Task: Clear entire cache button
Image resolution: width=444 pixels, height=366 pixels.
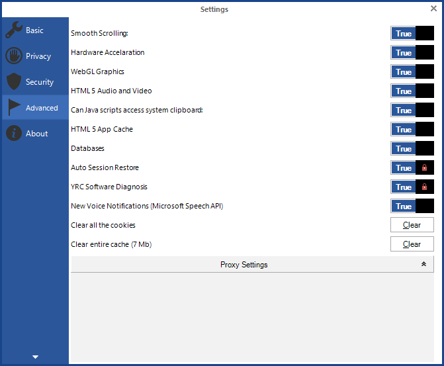Action: point(412,244)
